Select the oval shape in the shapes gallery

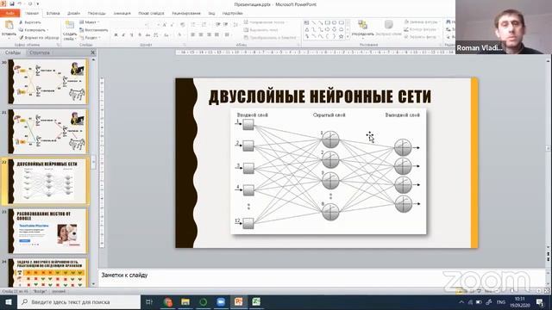click(x=334, y=23)
